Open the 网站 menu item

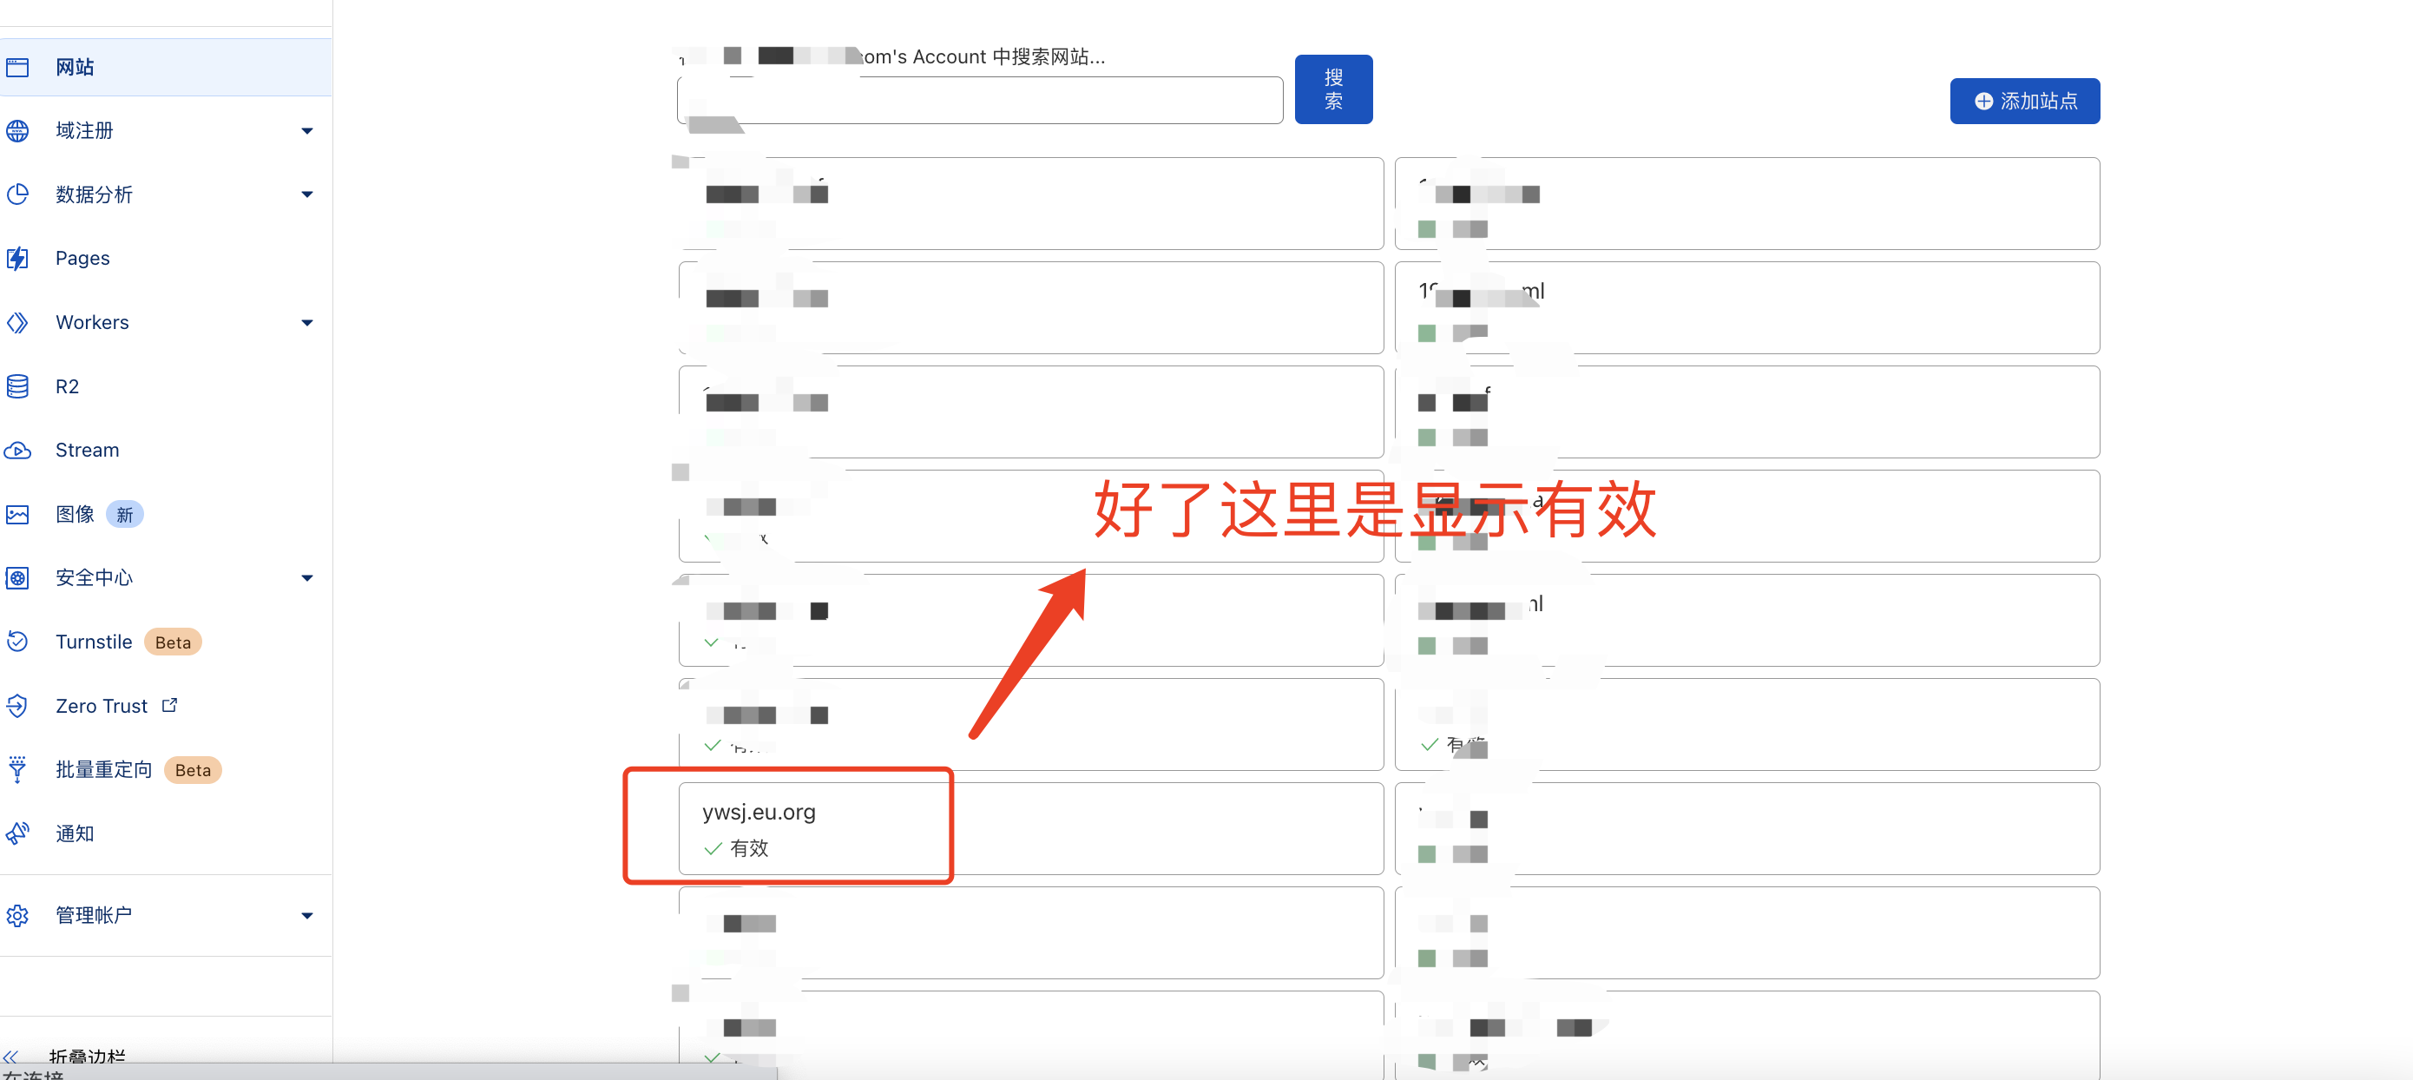pos(75,68)
